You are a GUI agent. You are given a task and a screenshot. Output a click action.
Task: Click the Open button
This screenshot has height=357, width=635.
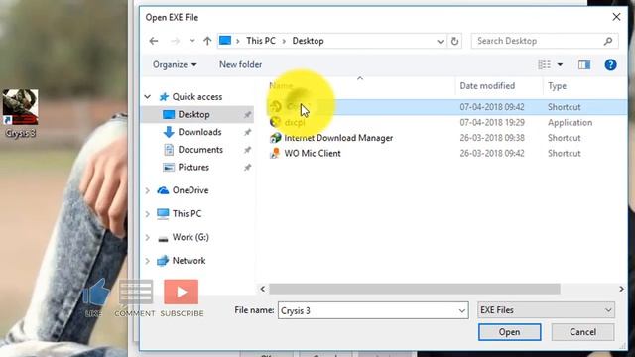pyautogui.click(x=509, y=332)
